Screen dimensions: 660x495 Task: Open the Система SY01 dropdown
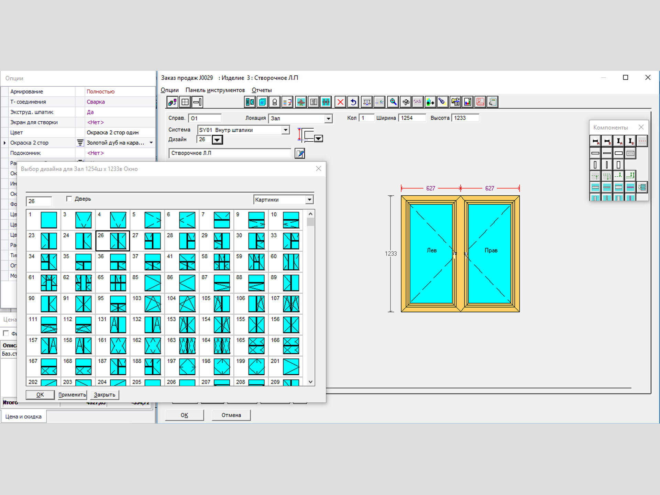pos(285,130)
